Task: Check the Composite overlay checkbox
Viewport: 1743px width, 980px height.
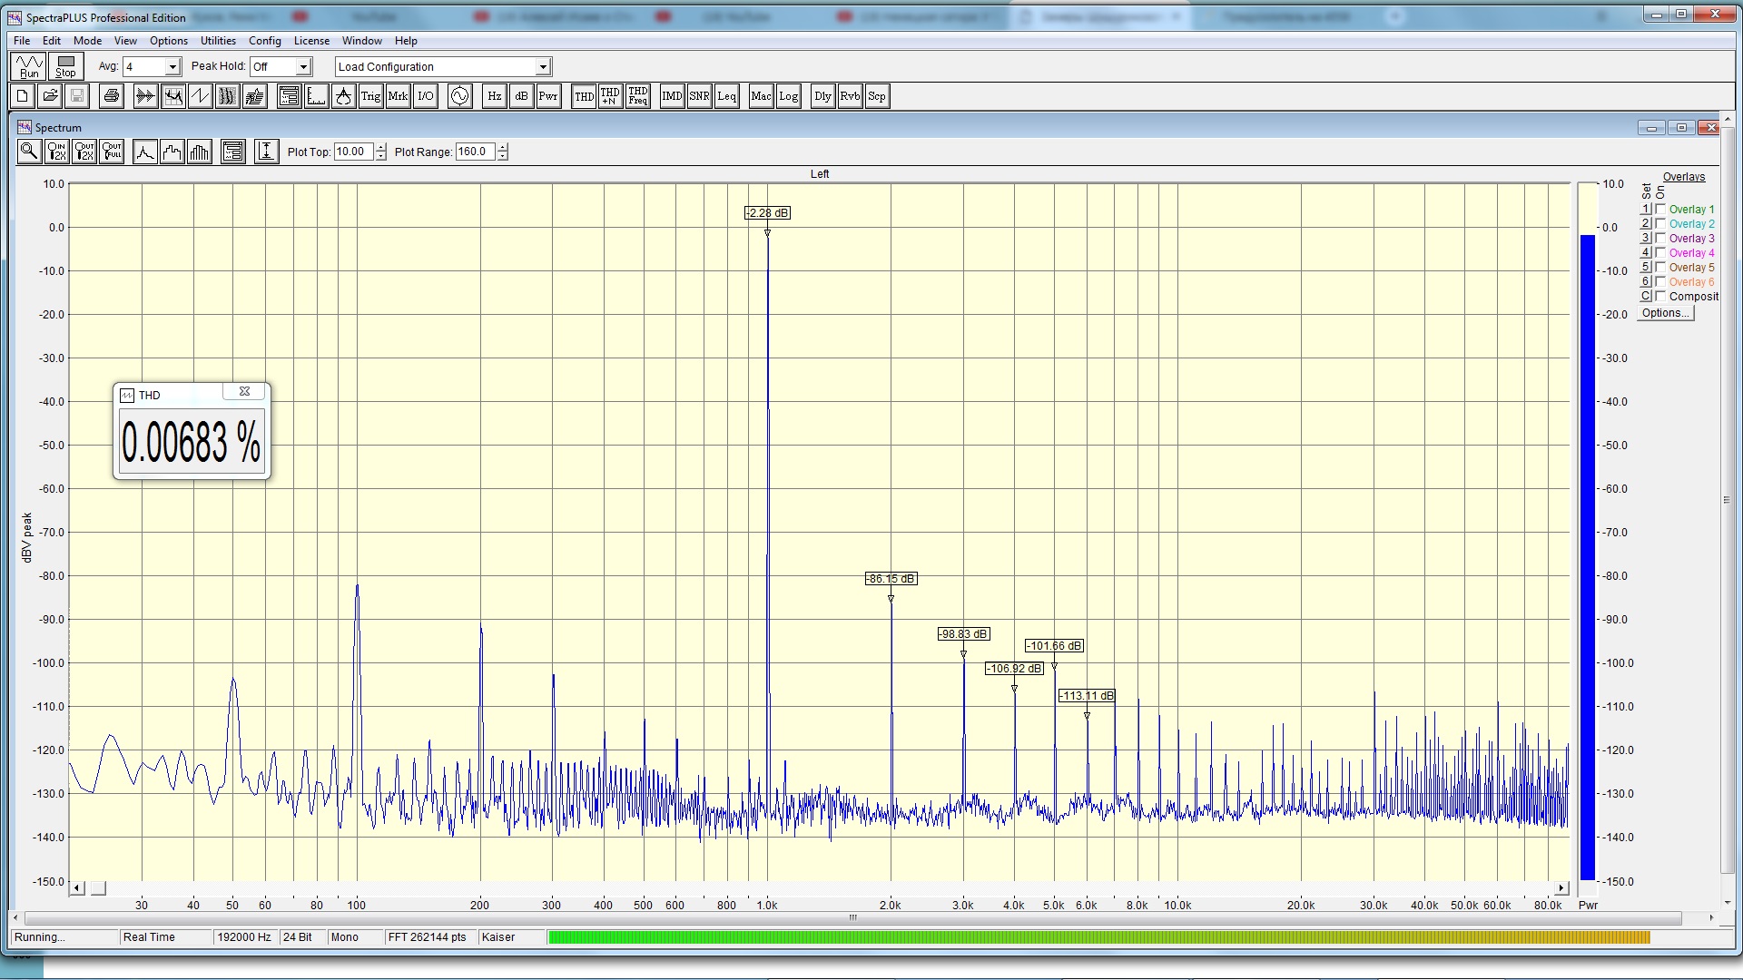Action: tap(1660, 297)
